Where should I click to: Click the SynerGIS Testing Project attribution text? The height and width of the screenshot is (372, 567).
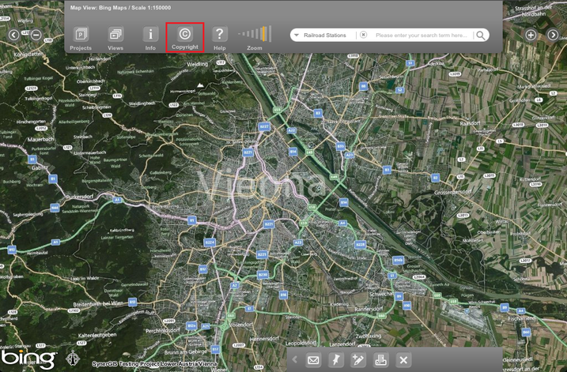(154, 363)
